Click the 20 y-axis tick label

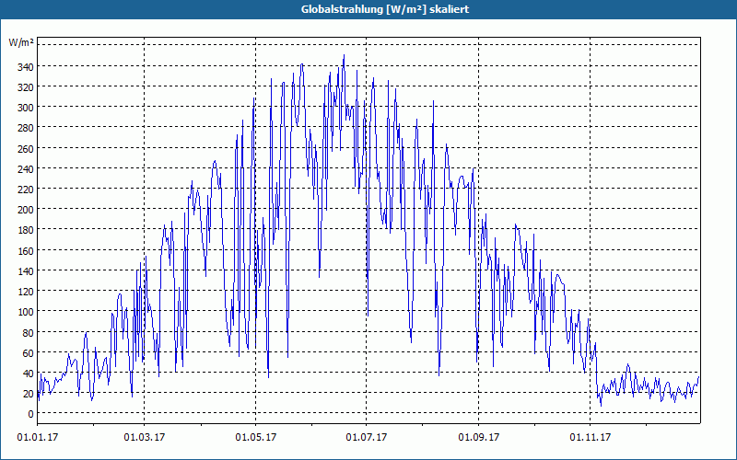(x=28, y=394)
